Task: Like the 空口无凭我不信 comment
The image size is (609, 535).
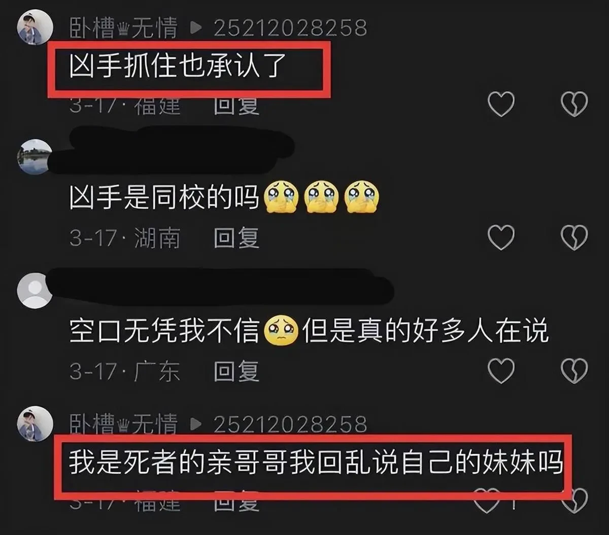Action: (x=501, y=371)
